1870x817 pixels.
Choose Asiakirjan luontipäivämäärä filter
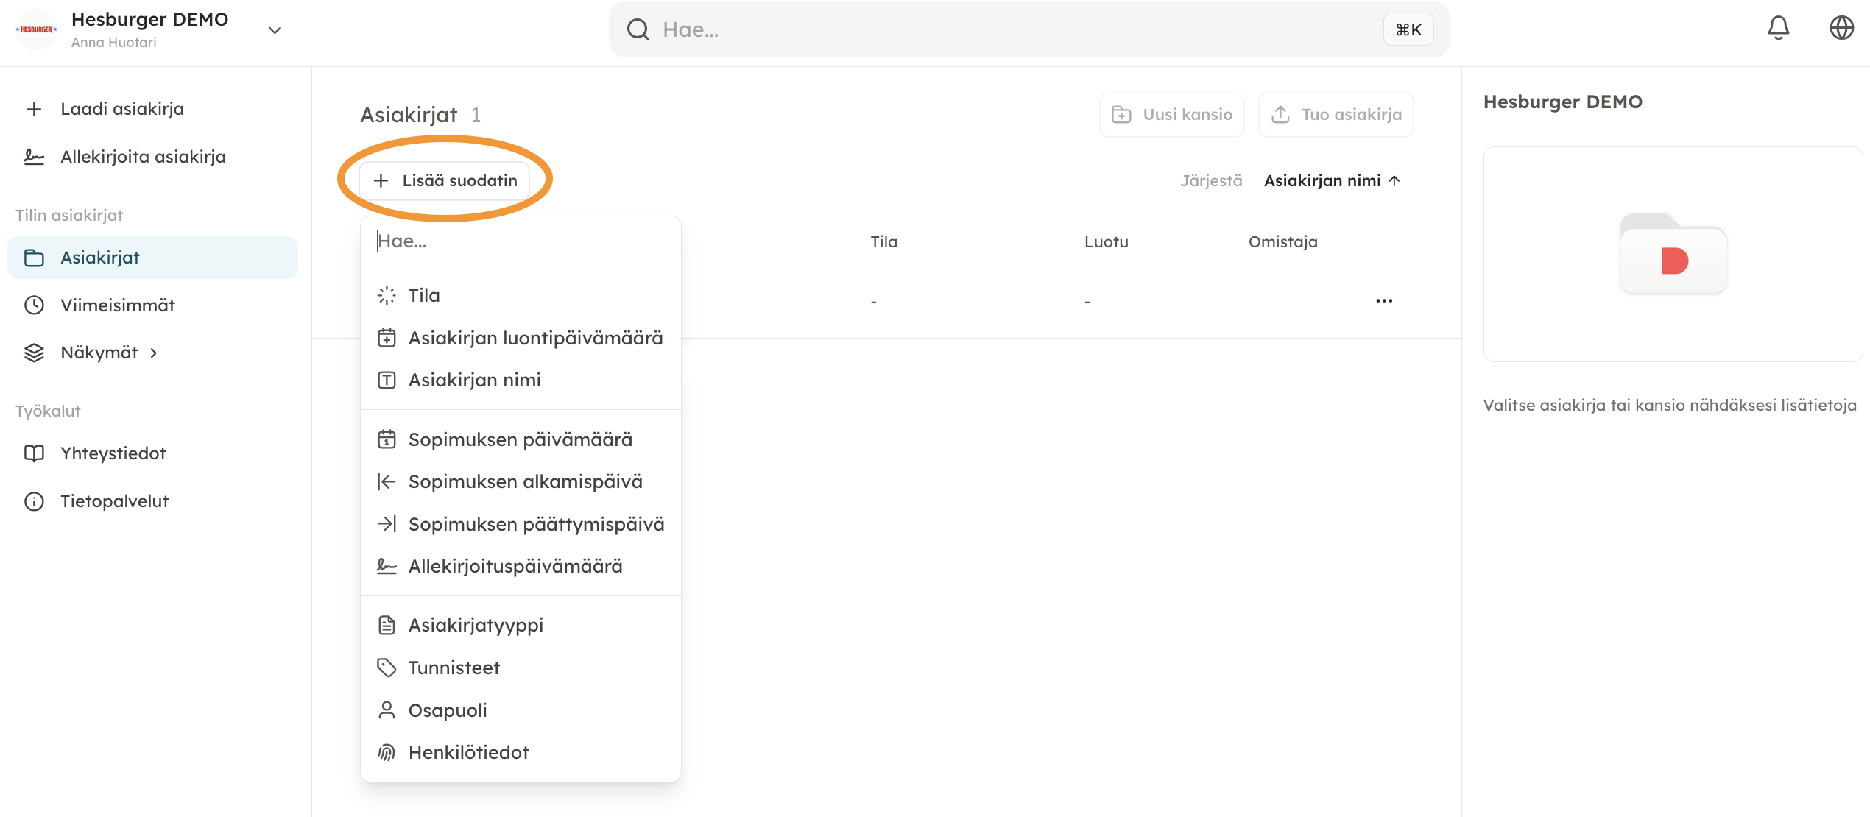[535, 338]
